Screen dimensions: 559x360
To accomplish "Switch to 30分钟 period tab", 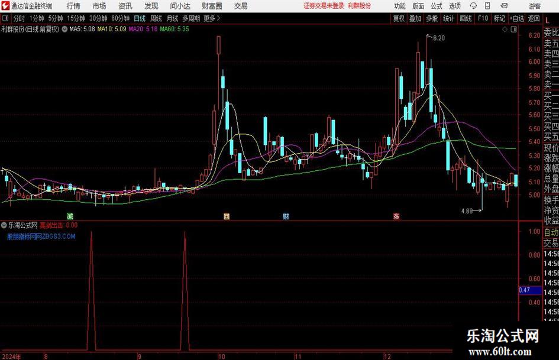I will [x=98, y=18].
